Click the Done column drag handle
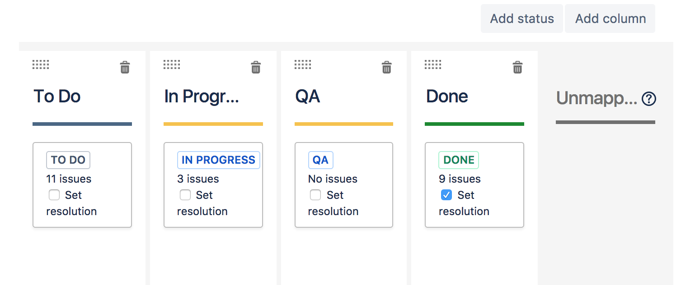Screen dimensions: 681x285 pyautogui.click(x=433, y=64)
